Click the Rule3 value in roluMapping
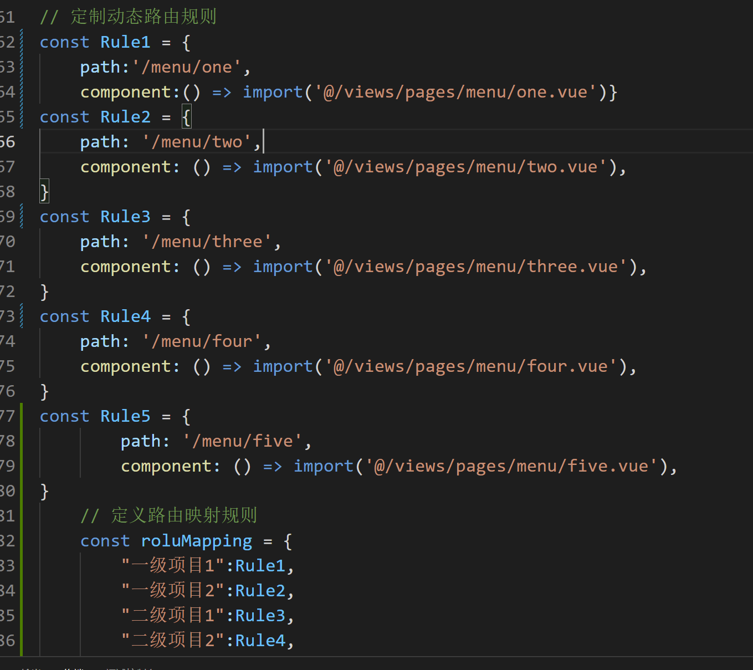The image size is (753, 670). (260, 616)
